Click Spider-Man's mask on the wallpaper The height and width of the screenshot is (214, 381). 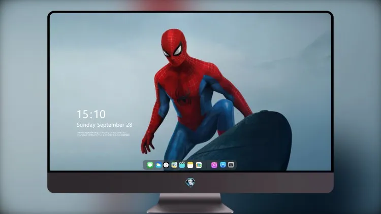pos(174,47)
